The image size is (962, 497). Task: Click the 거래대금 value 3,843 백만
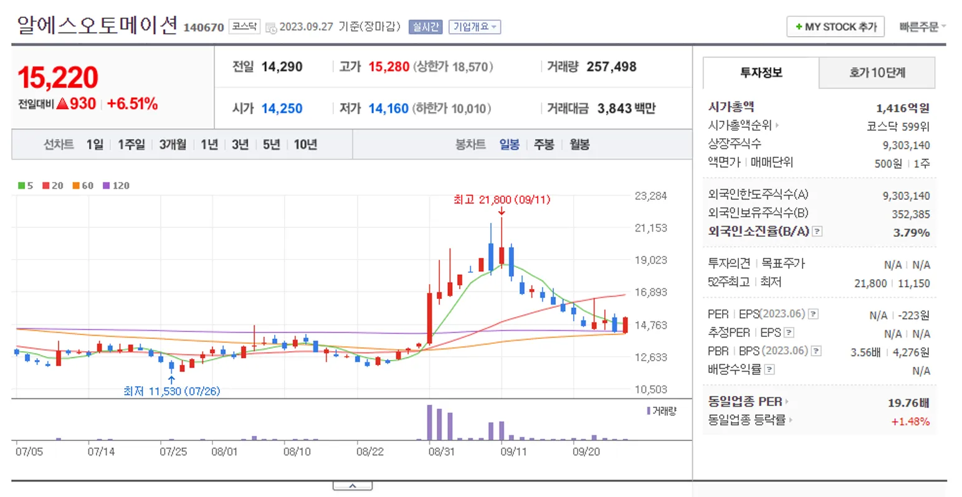tap(626, 108)
